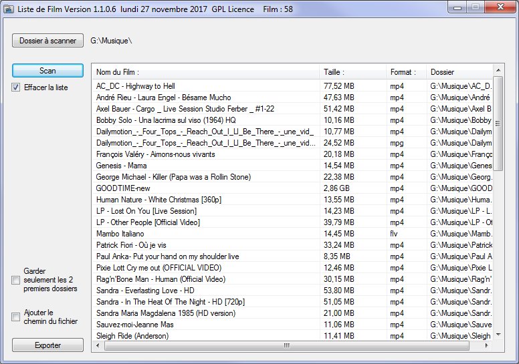Select the Genesis - Mama row
This screenshot has width=519, height=364.
pos(292,166)
